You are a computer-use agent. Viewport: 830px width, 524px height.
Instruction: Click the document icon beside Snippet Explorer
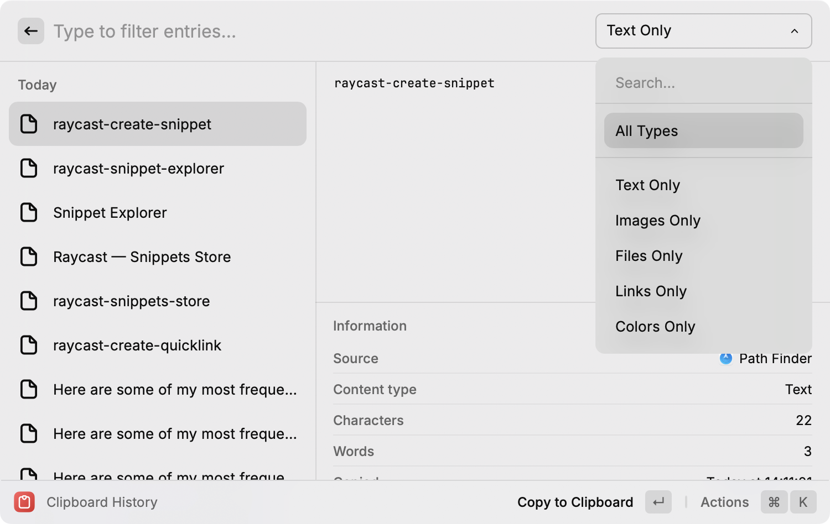(28, 212)
